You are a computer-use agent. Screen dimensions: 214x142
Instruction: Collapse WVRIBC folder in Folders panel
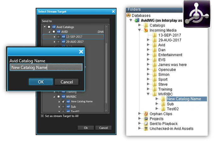pos(148,94)
